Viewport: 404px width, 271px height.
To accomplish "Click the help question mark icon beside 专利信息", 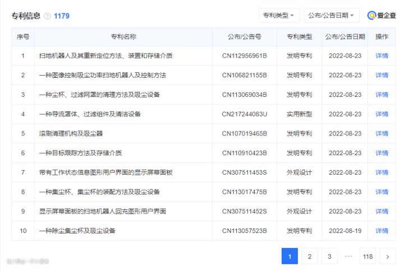I will 47,16.
